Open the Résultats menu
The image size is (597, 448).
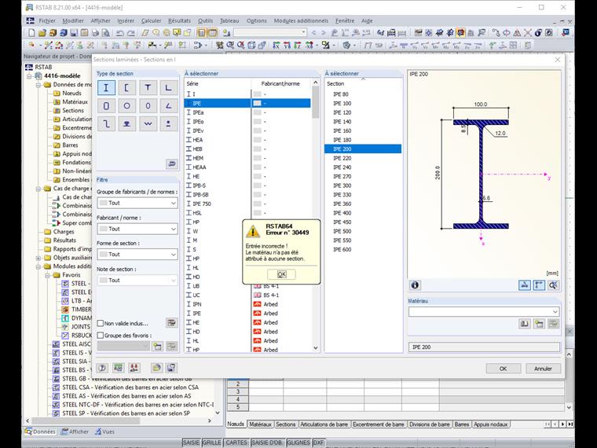point(179,21)
